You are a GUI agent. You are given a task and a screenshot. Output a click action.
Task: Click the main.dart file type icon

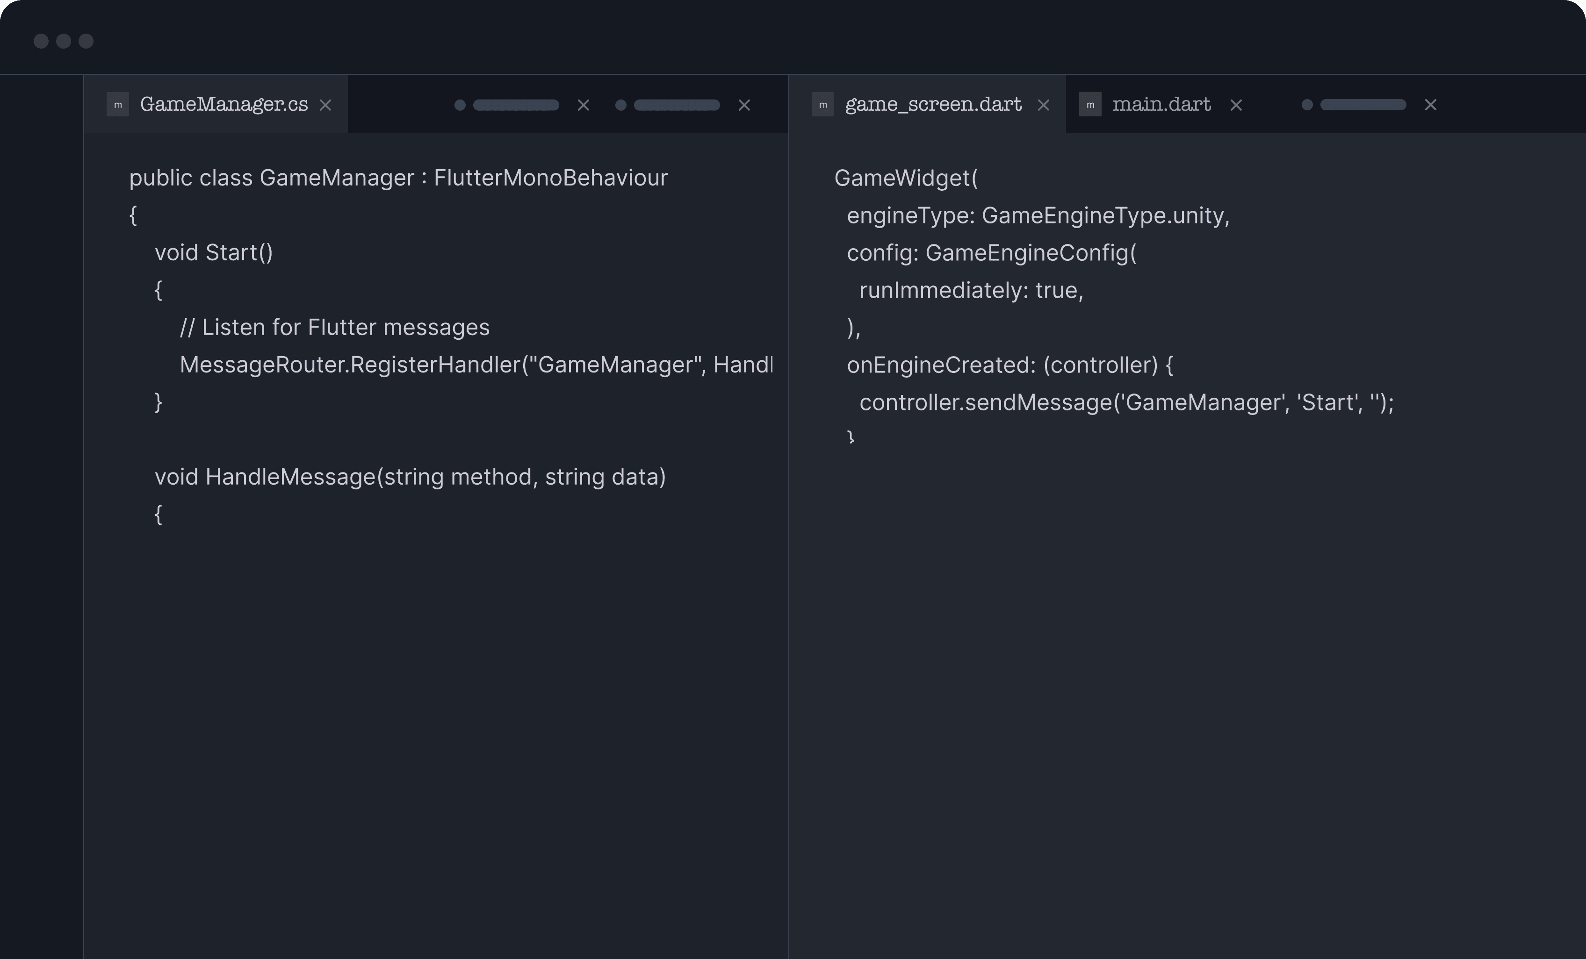(x=1090, y=105)
